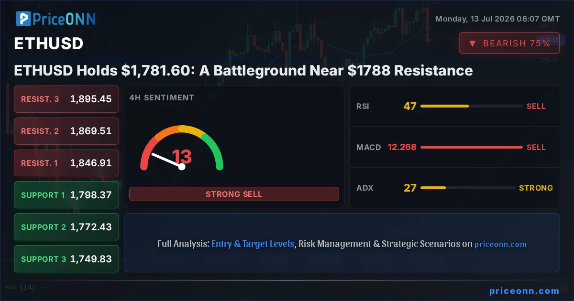574x301 pixels.
Task: Click the Risk Management & Strategic Scenarios text
Action: (379, 244)
